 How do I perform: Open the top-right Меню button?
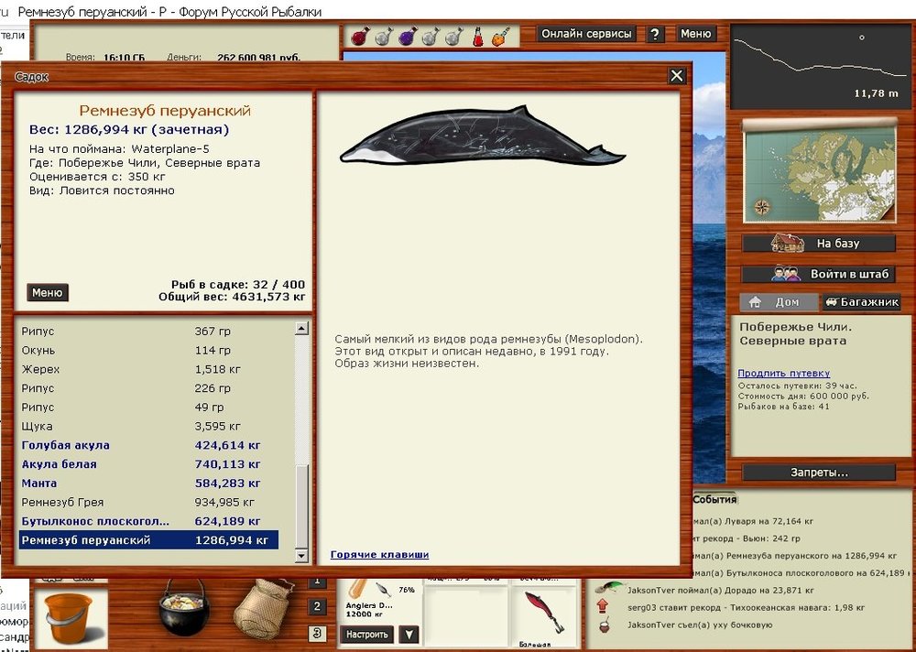(695, 34)
